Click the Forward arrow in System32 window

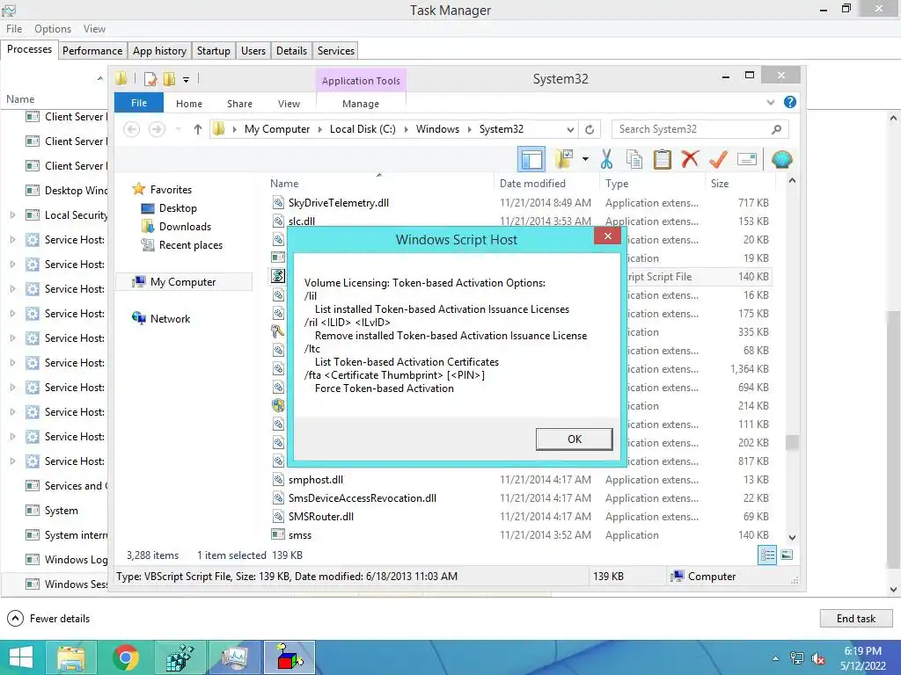[157, 129]
